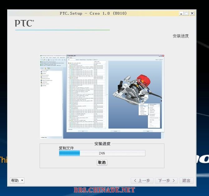Click the 安装进度 heading at top right
The height and width of the screenshot is (196, 209).
pyautogui.click(x=181, y=36)
